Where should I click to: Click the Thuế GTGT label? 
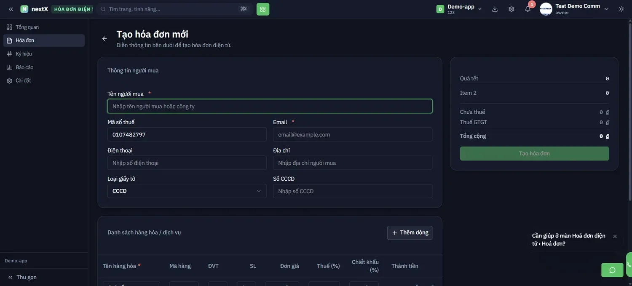click(x=474, y=122)
